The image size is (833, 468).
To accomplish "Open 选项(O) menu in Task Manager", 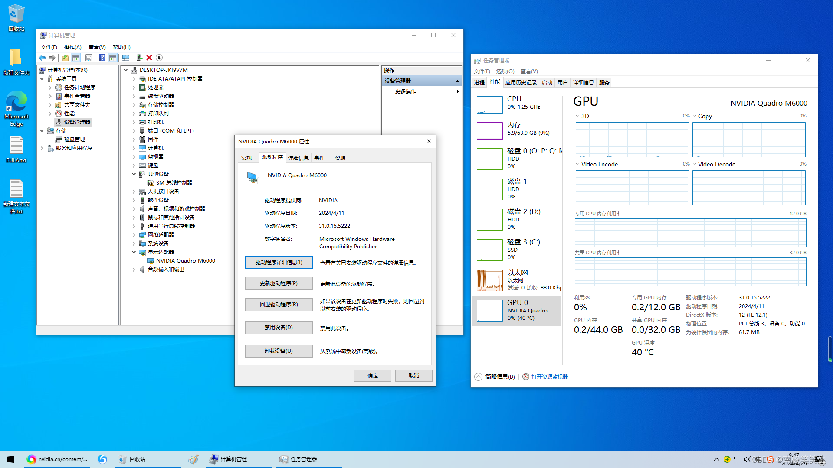I will coord(505,71).
